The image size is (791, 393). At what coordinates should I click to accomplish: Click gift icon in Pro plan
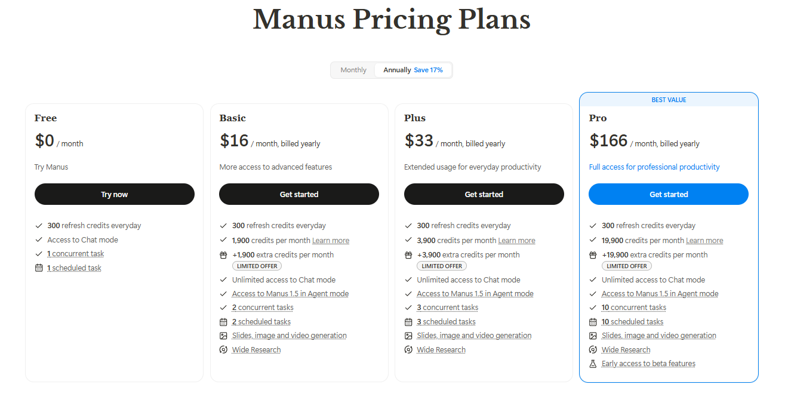pos(593,255)
